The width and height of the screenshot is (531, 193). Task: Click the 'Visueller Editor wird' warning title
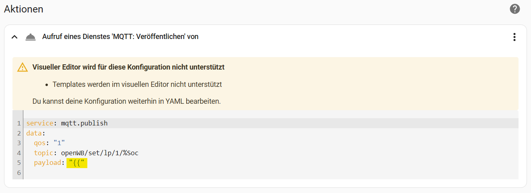pyautogui.click(x=128, y=67)
